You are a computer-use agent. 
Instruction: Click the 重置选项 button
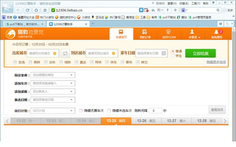coord(217,110)
